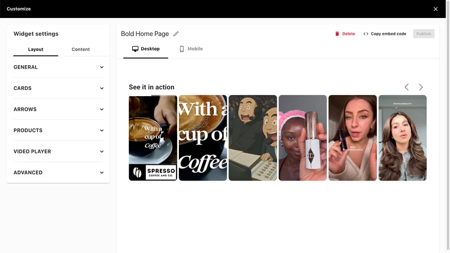Expand the CARDS section
The width and height of the screenshot is (450, 253).
click(58, 88)
